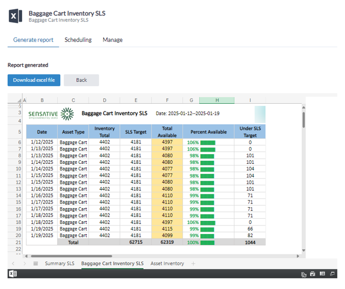Switch to the Summary SLS sheet
This screenshot has width=345, height=289.
tap(60, 264)
